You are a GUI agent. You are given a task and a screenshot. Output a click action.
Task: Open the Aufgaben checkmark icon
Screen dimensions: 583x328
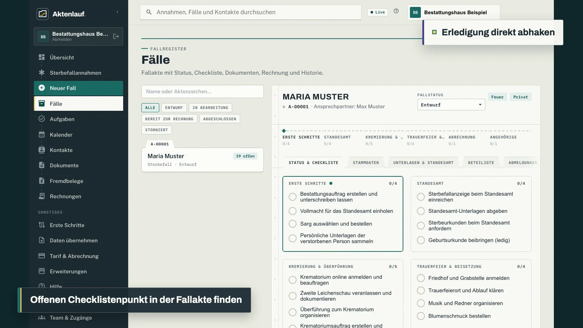tap(42, 119)
